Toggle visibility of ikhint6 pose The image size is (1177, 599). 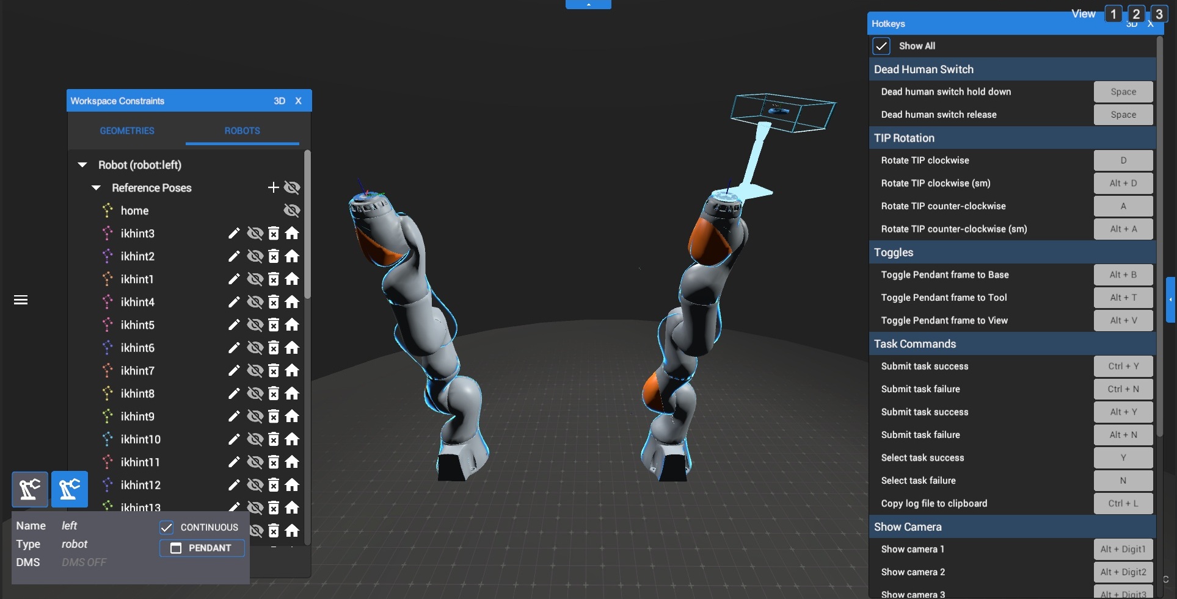(255, 348)
